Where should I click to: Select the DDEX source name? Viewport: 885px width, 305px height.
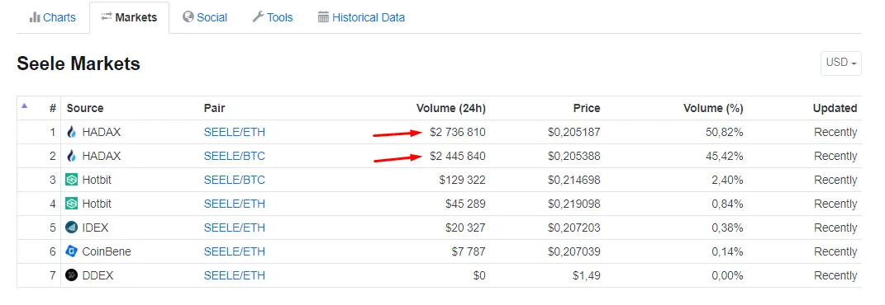98,275
